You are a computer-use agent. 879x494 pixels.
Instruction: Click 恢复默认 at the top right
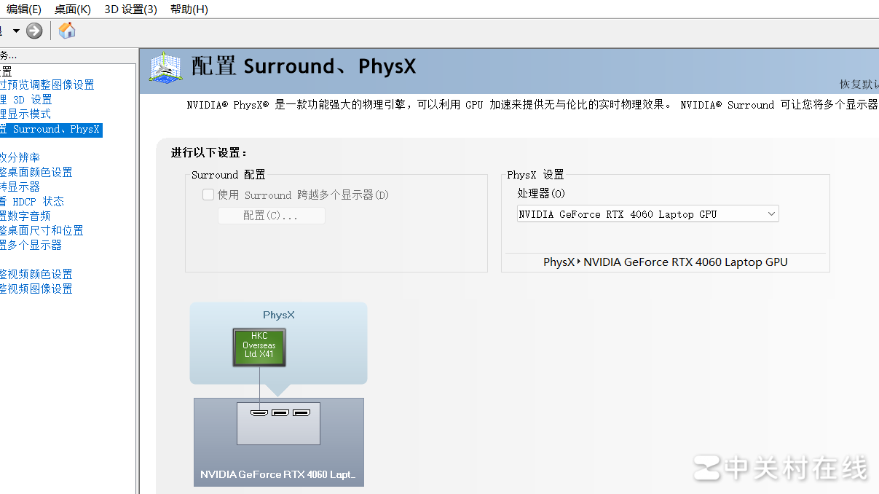tap(859, 85)
